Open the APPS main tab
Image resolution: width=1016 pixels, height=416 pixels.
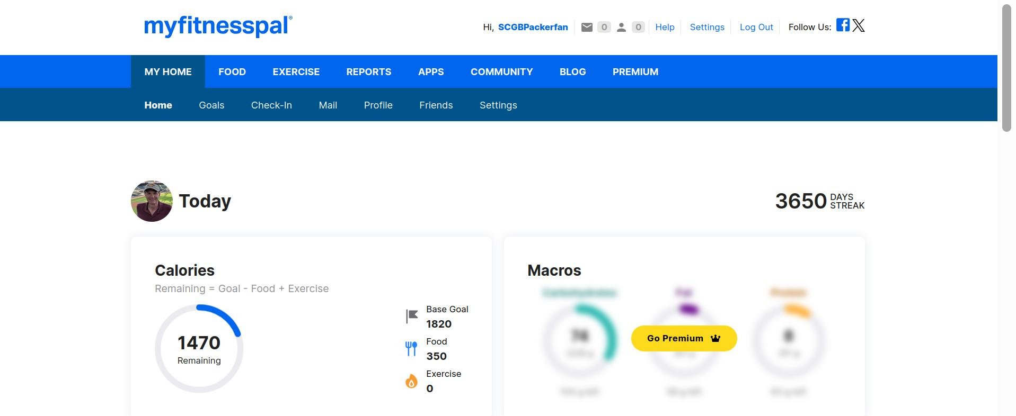tap(431, 71)
